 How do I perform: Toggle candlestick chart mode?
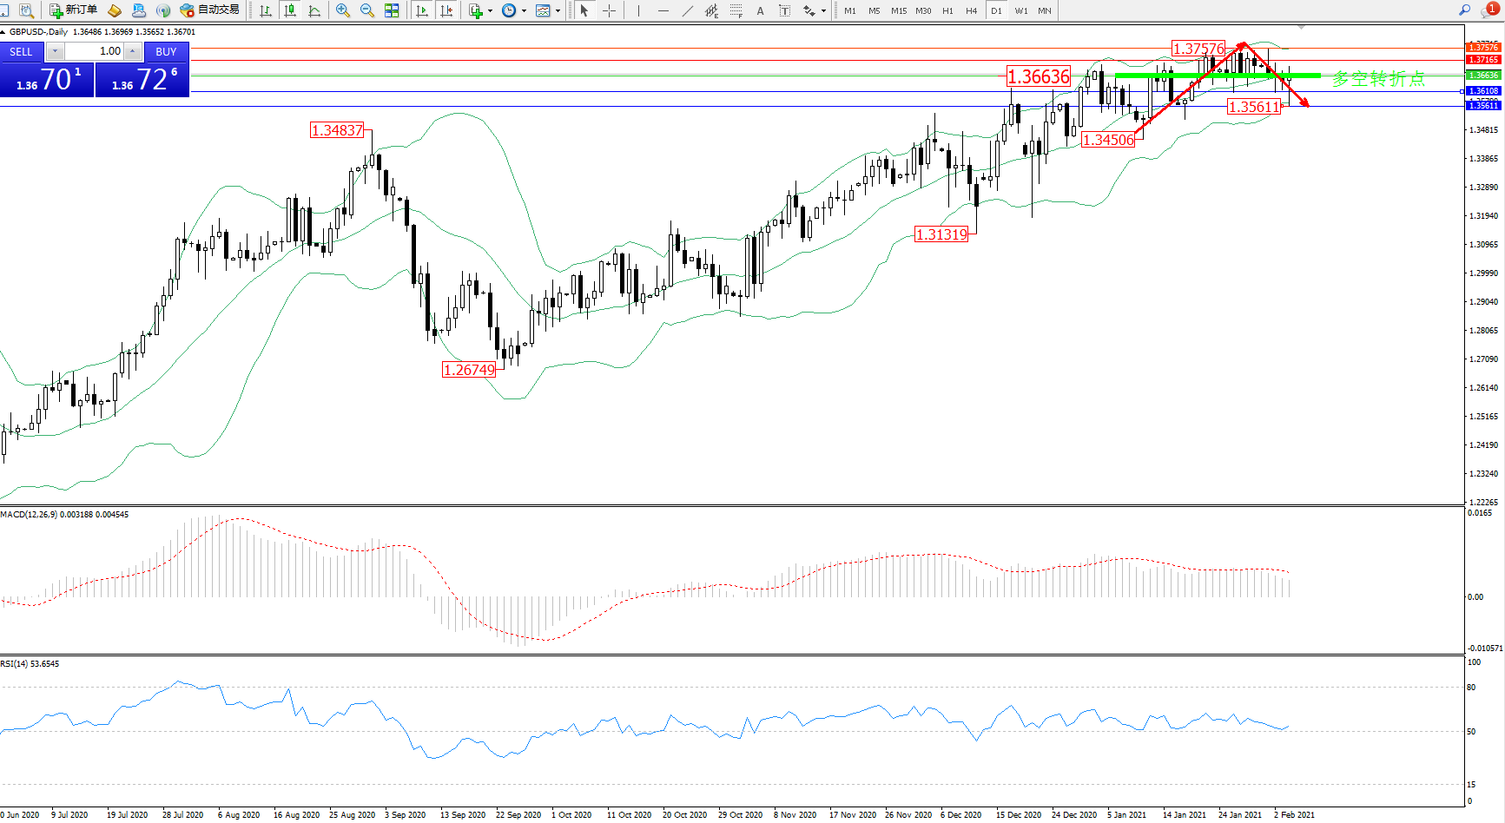pos(290,10)
